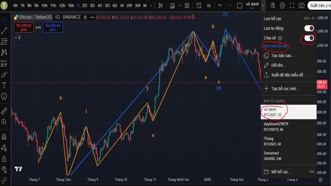The image size is (331, 186).
Task: Select the Text annotation tool
Action: (4, 85)
